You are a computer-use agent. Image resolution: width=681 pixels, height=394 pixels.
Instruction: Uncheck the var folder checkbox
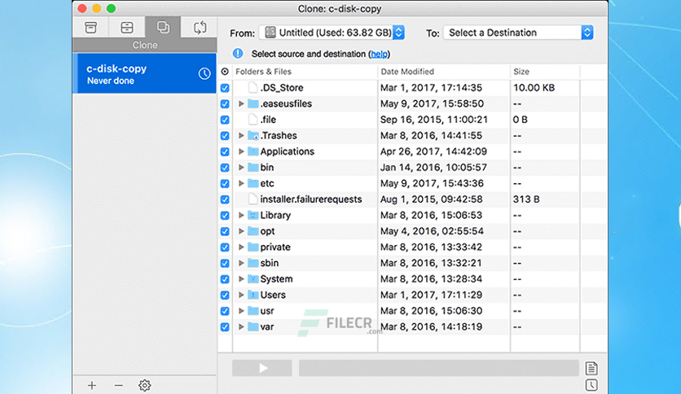[x=225, y=326]
